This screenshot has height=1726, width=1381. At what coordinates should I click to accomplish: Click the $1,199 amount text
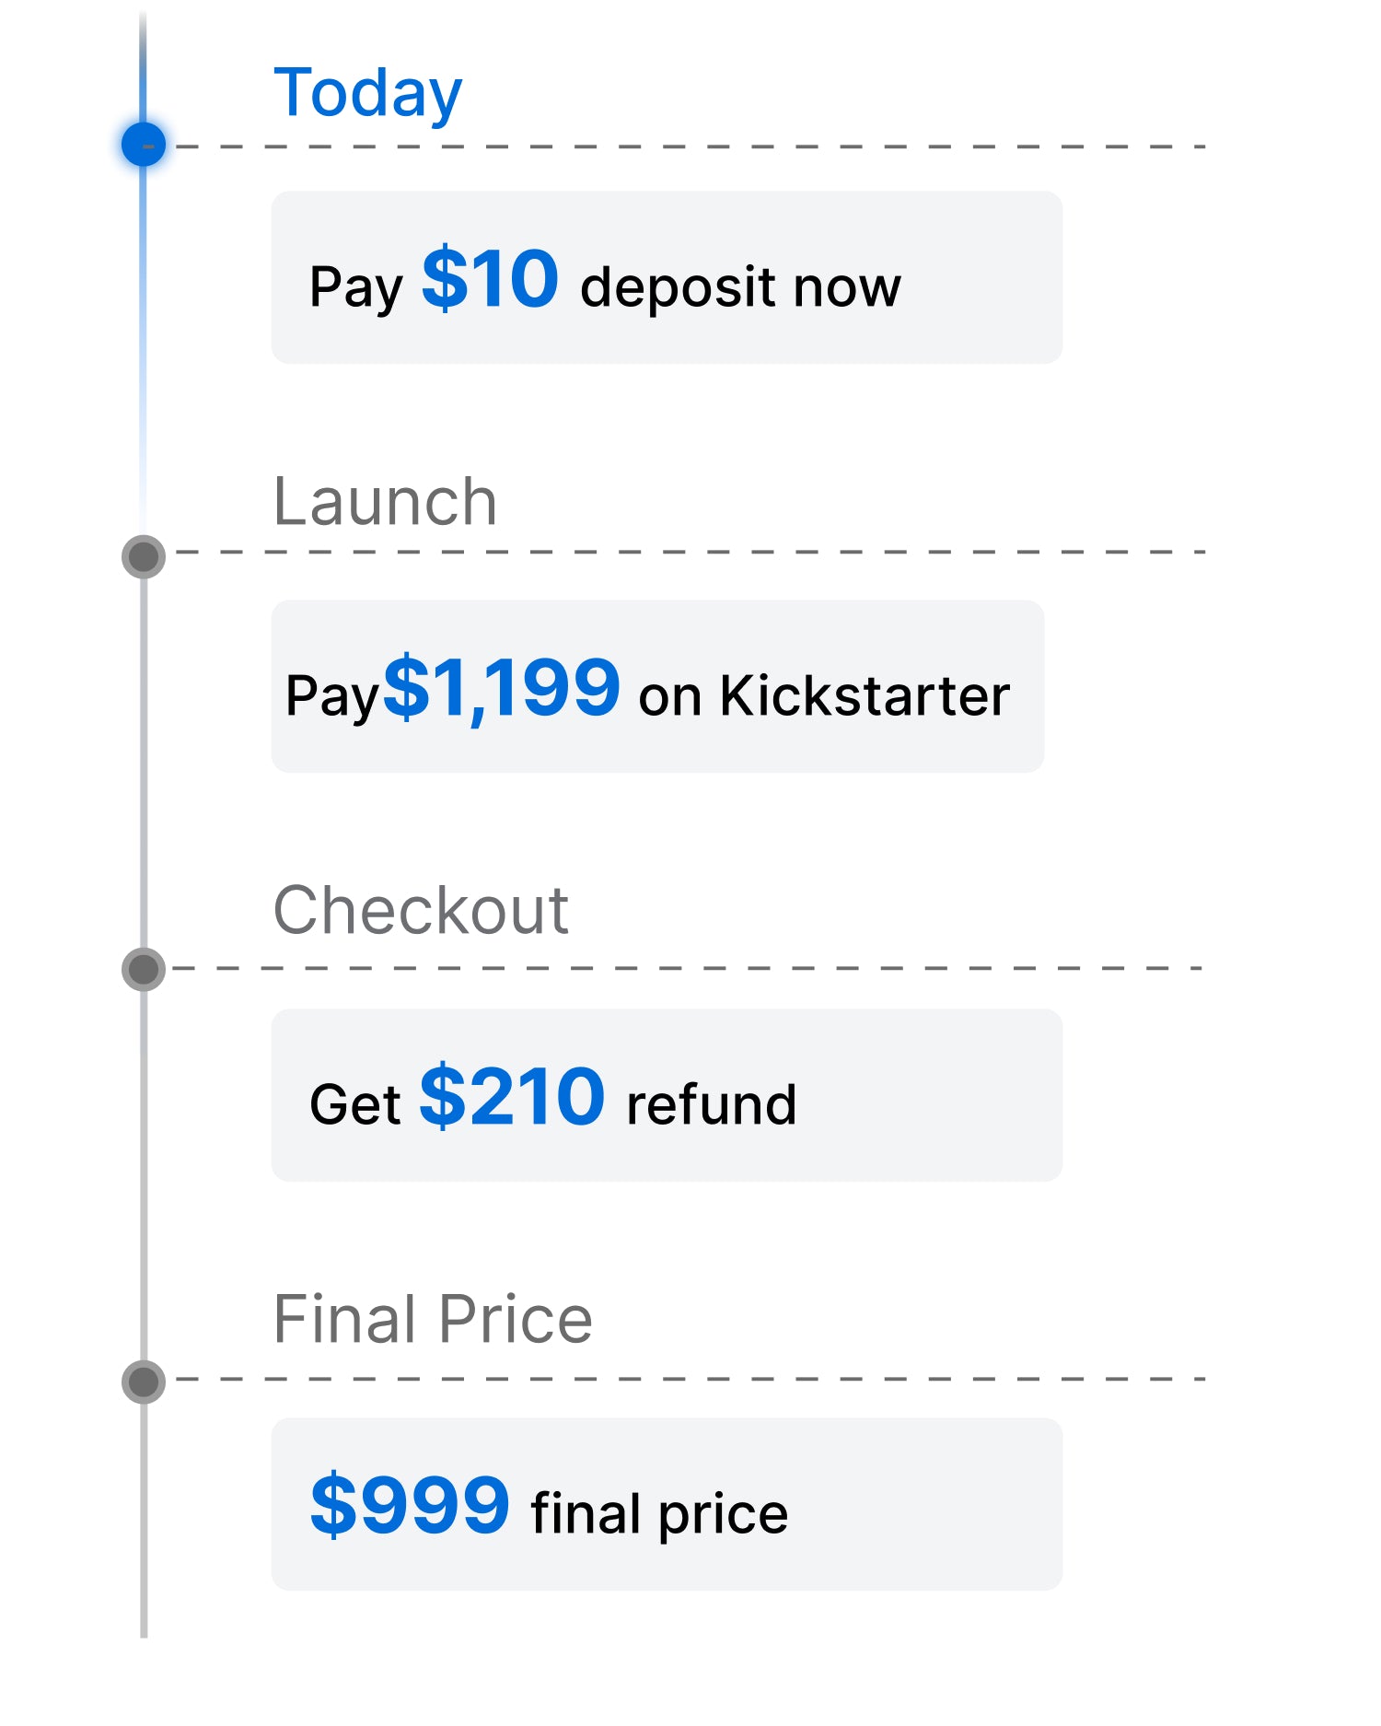click(x=502, y=688)
